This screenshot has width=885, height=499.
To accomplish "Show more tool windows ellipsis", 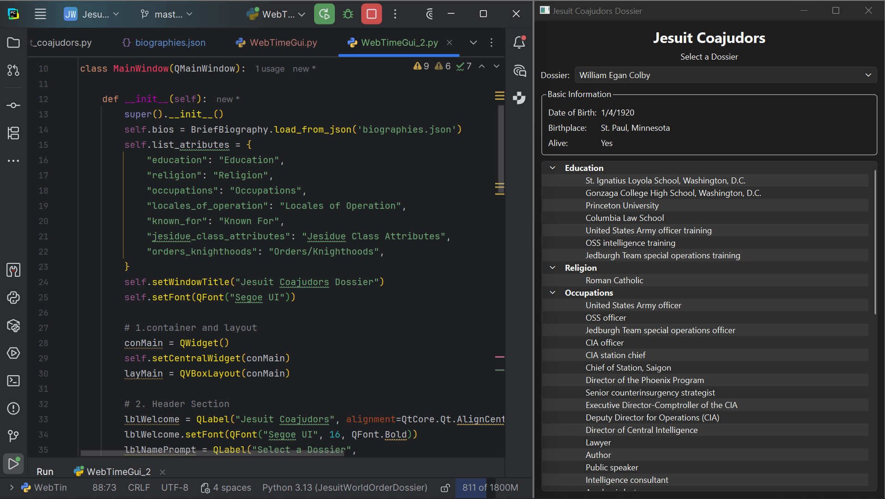I will coord(13,161).
